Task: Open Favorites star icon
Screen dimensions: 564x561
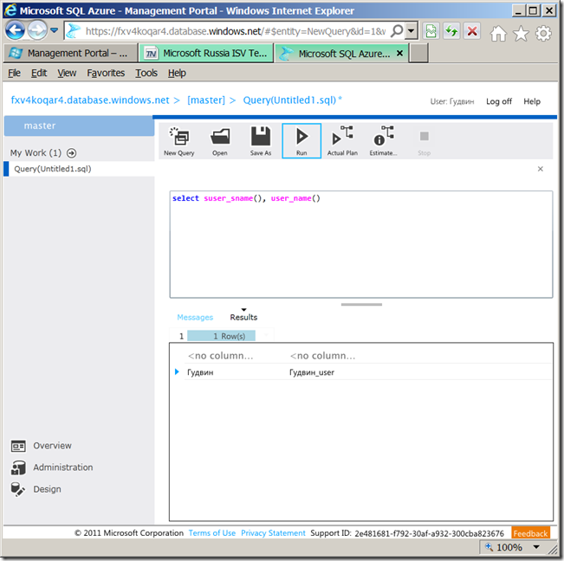Action: click(521, 34)
